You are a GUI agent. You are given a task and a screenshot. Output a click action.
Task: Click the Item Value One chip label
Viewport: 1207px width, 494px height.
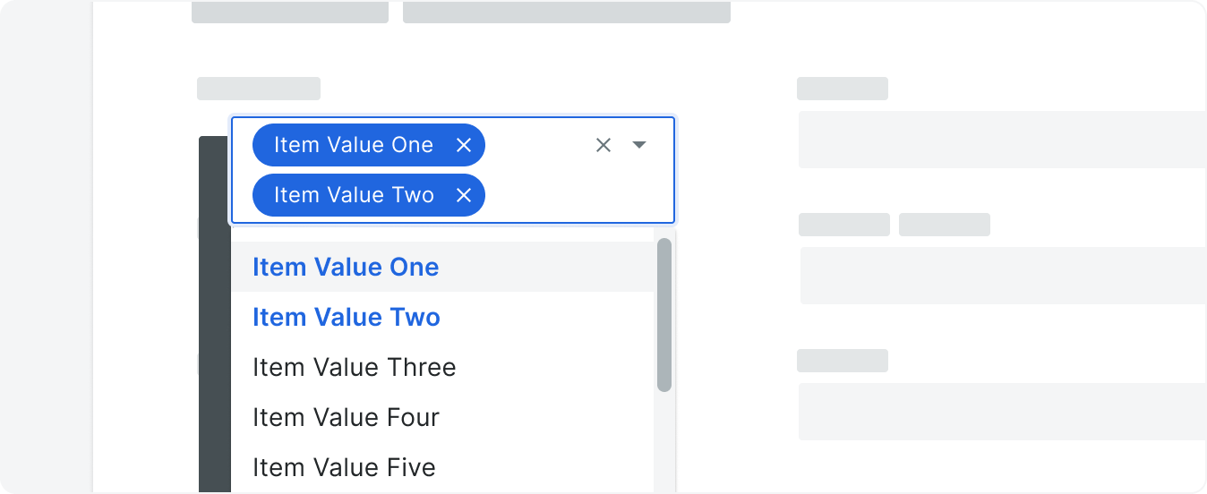(x=354, y=145)
